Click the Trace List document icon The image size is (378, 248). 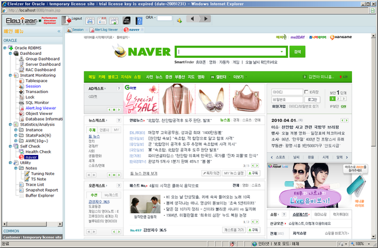[21, 184]
